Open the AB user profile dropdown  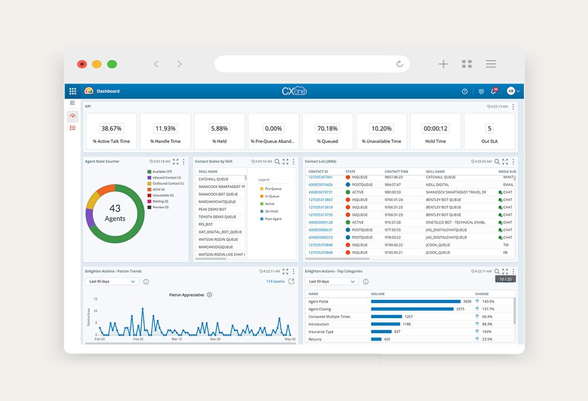(513, 91)
